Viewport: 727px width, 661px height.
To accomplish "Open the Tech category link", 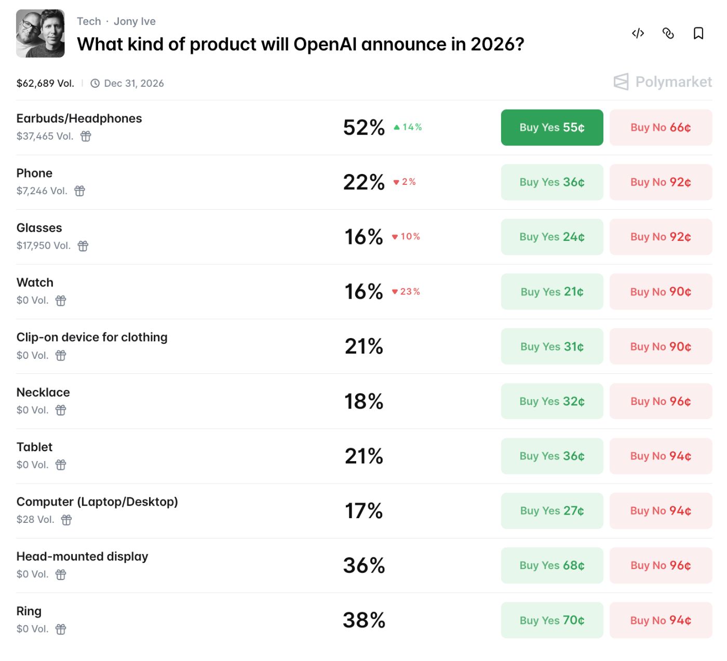I will [x=89, y=21].
